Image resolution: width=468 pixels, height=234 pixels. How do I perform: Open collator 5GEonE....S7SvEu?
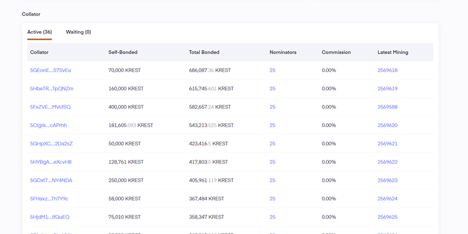point(50,70)
